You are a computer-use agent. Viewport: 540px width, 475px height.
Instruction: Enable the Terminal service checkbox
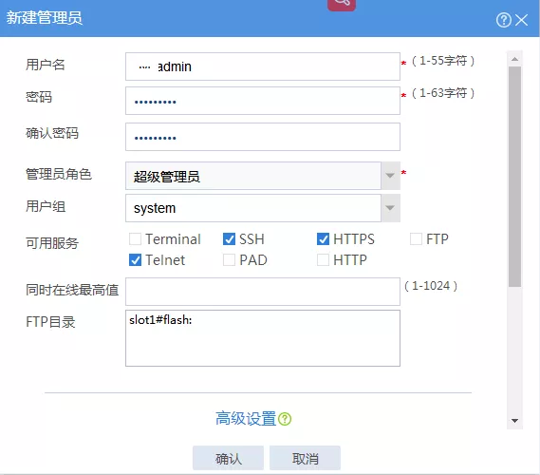pyautogui.click(x=135, y=238)
